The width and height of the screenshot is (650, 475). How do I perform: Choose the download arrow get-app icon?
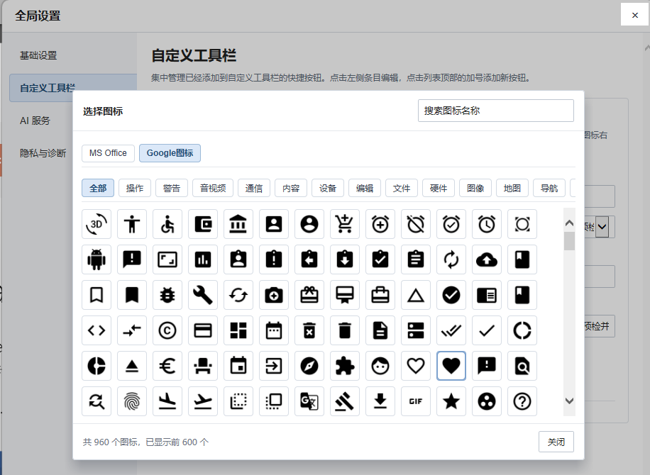380,401
